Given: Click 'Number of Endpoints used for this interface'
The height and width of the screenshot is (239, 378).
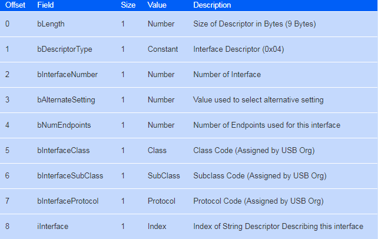Looking at the screenshot, I should 267,125.
